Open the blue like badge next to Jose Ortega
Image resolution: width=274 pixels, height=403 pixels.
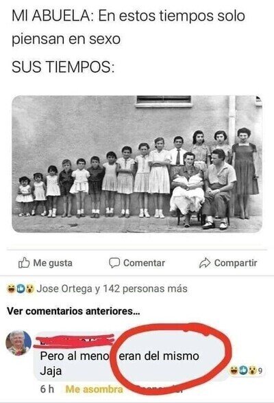pos(21,288)
